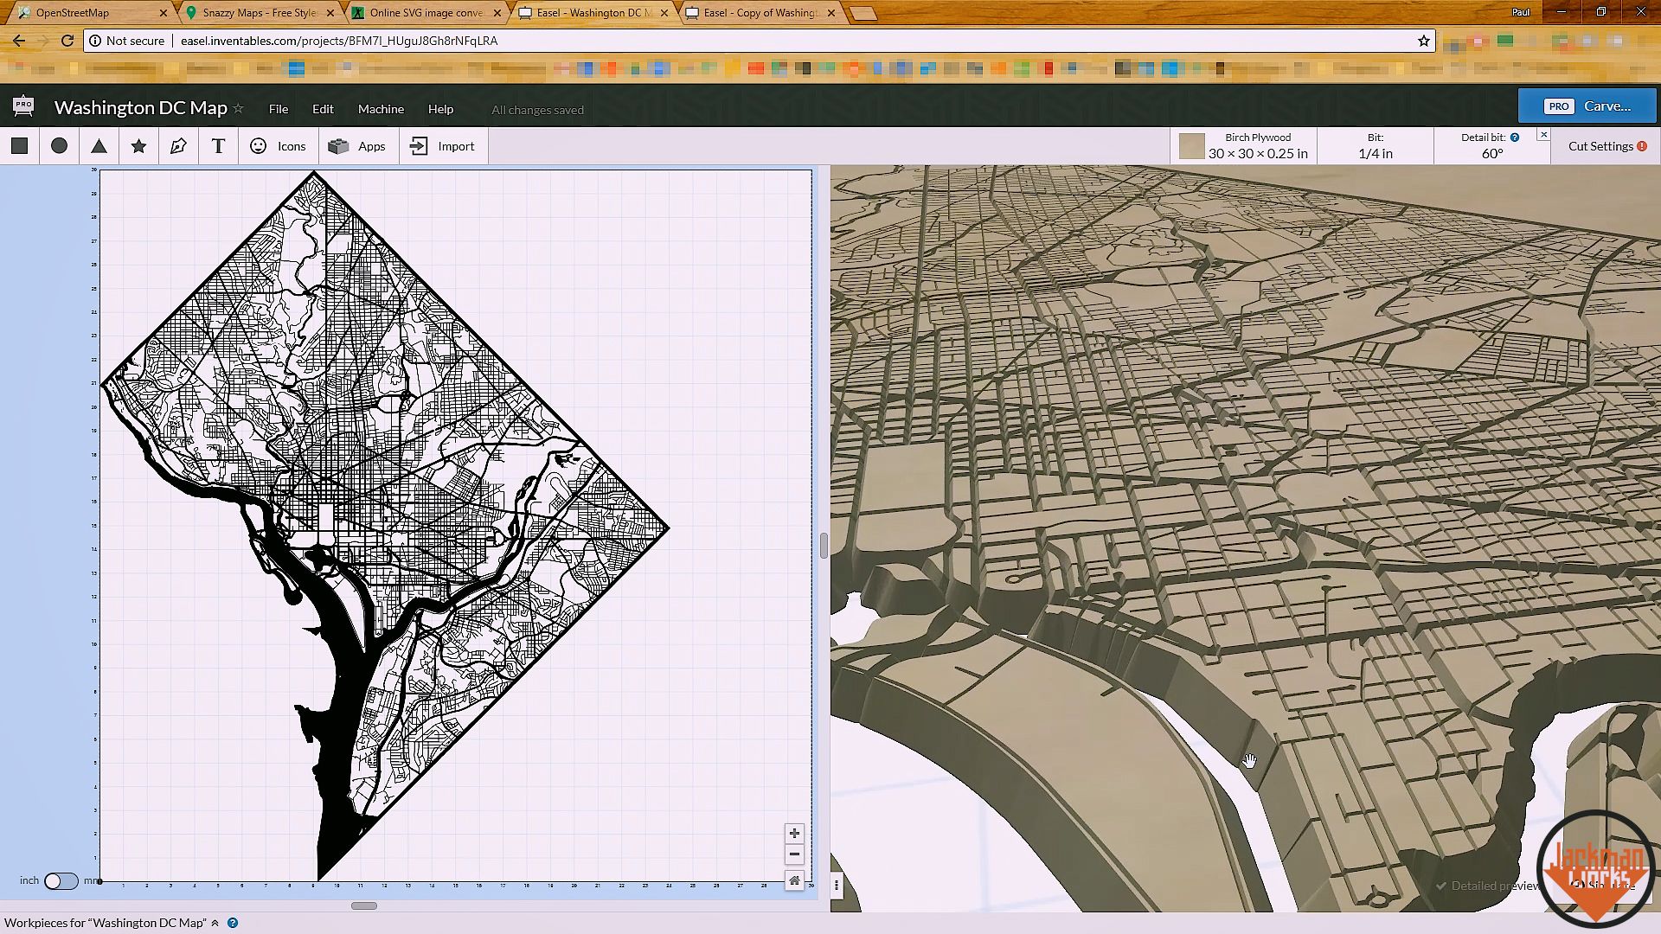This screenshot has height=934, width=1661.
Task: Select the Rectangle shape tool
Action: click(20, 146)
